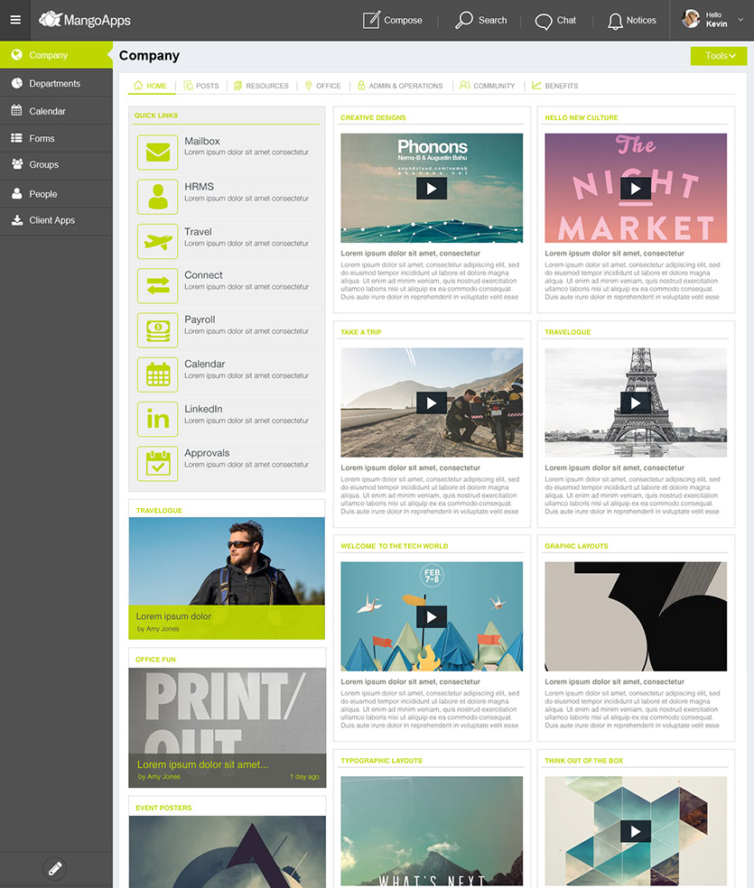The image size is (754, 888).
Task: Click the LinkedIn 'in' icon
Action: coord(158,419)
